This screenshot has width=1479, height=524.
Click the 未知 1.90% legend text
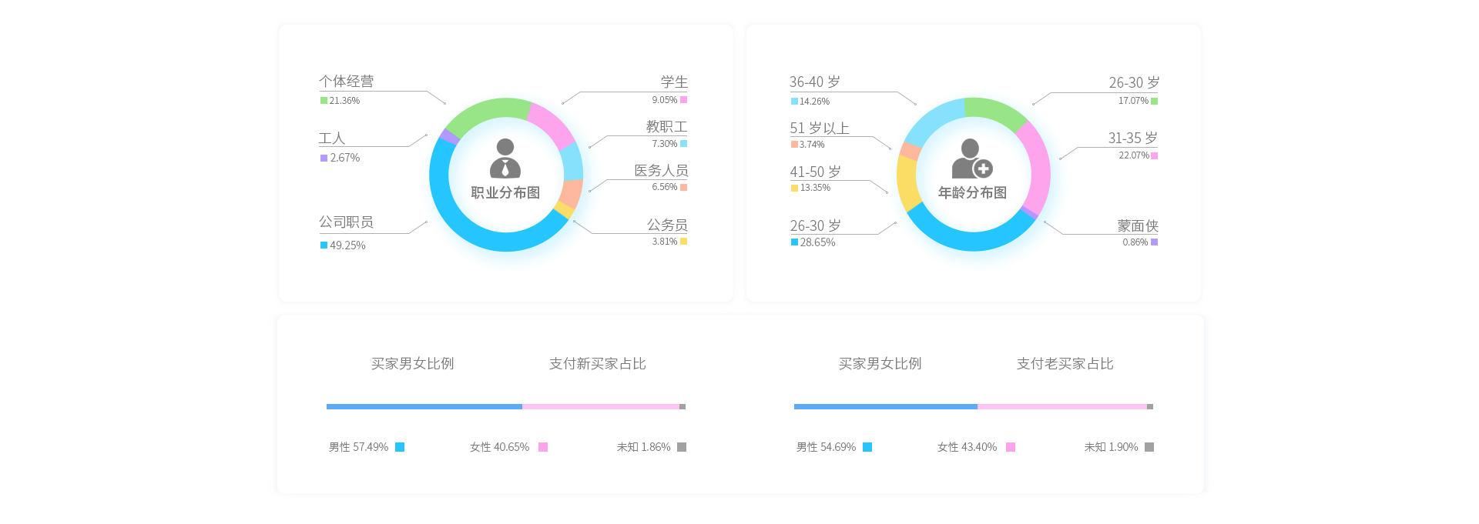tap(1111, 447)
